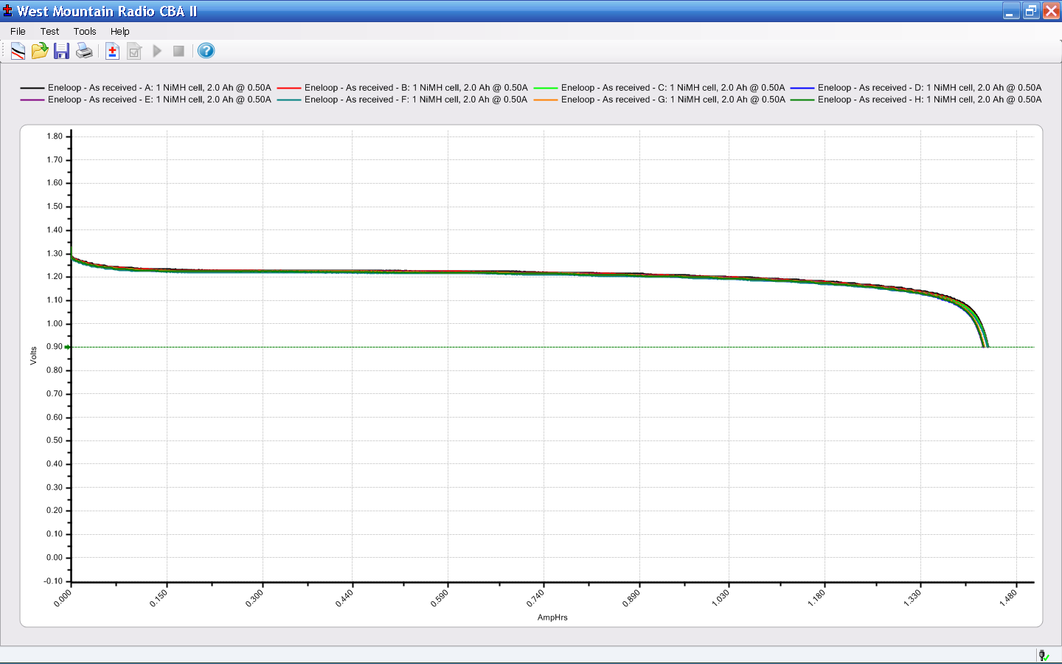Viewport: 1062px width, 664px height.
Task: Click the West Mountain Radio title bar icon
Action: tap(8, 10)
